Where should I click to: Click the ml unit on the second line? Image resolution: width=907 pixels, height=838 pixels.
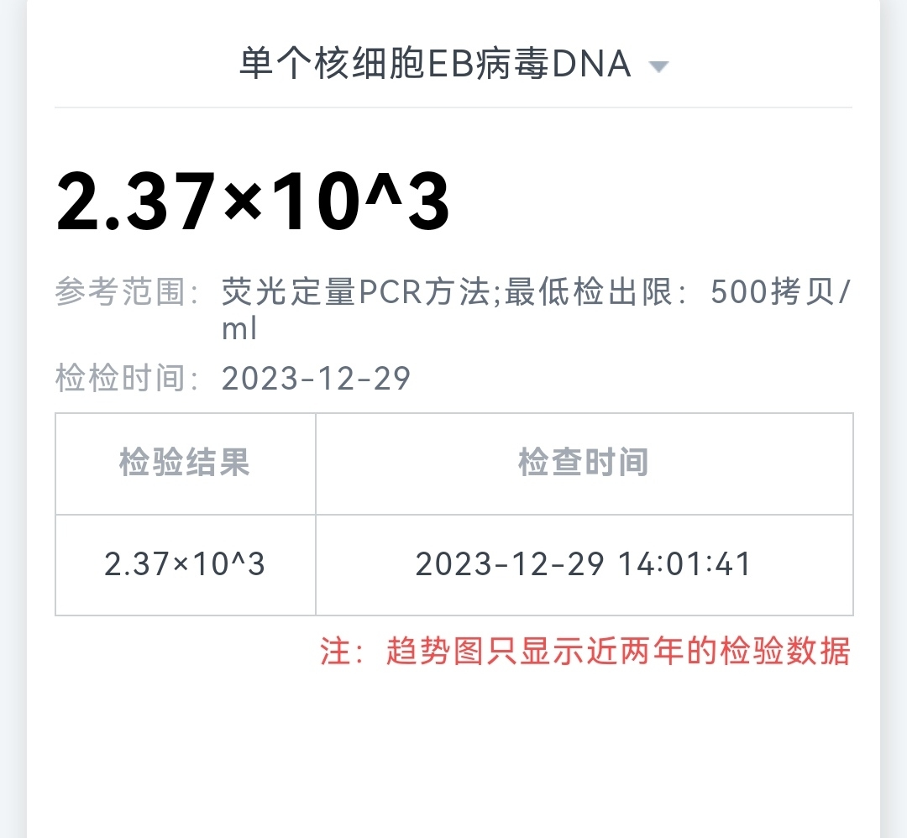[239, 330]
